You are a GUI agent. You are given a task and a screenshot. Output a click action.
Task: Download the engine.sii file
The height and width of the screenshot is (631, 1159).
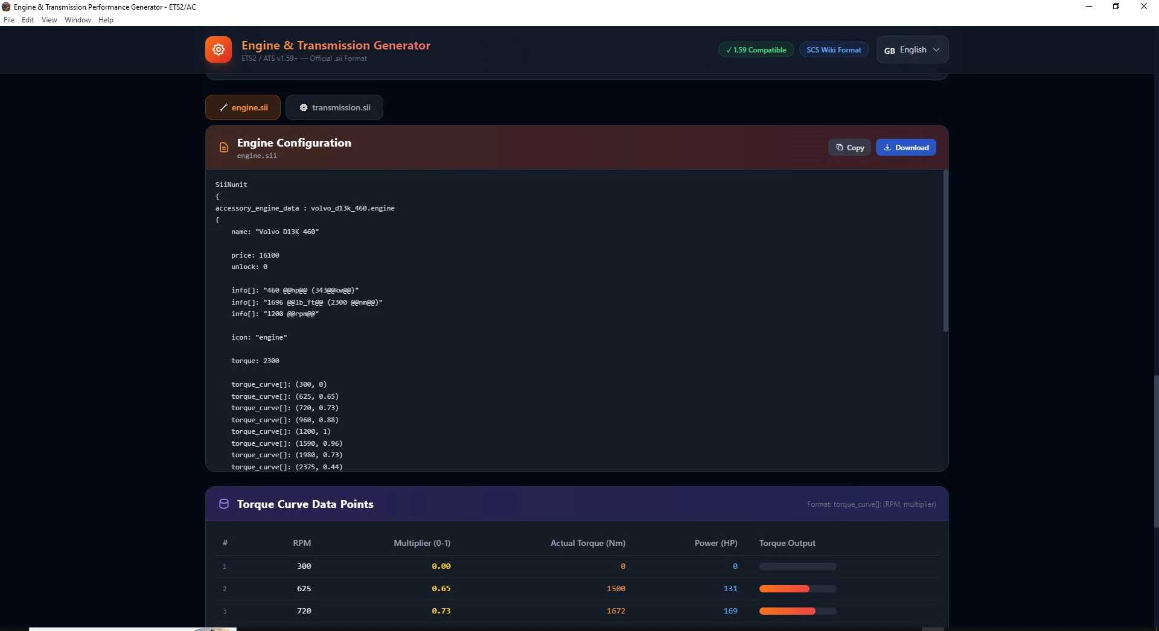pos(906,147)
